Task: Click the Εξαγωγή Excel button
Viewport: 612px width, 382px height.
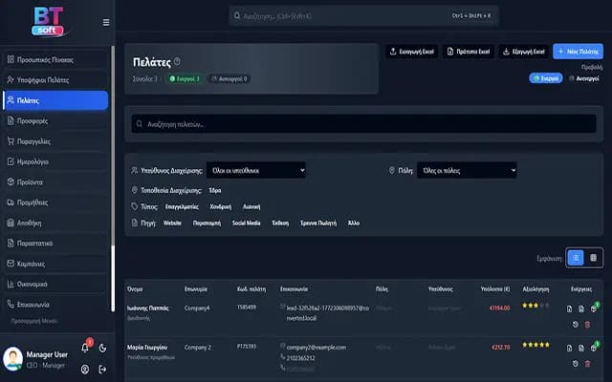Action: (524, 51)
